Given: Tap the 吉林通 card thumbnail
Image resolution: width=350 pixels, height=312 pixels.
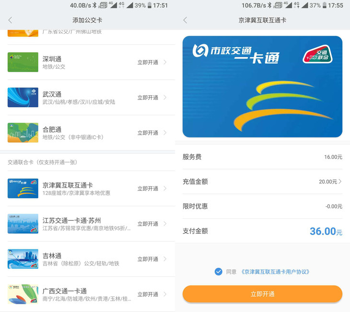Looking at the screenshot, I should [x=23, y=259].
